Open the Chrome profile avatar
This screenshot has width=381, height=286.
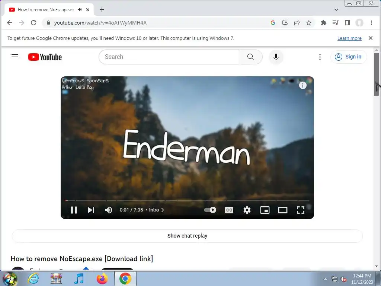pos(359,23)
